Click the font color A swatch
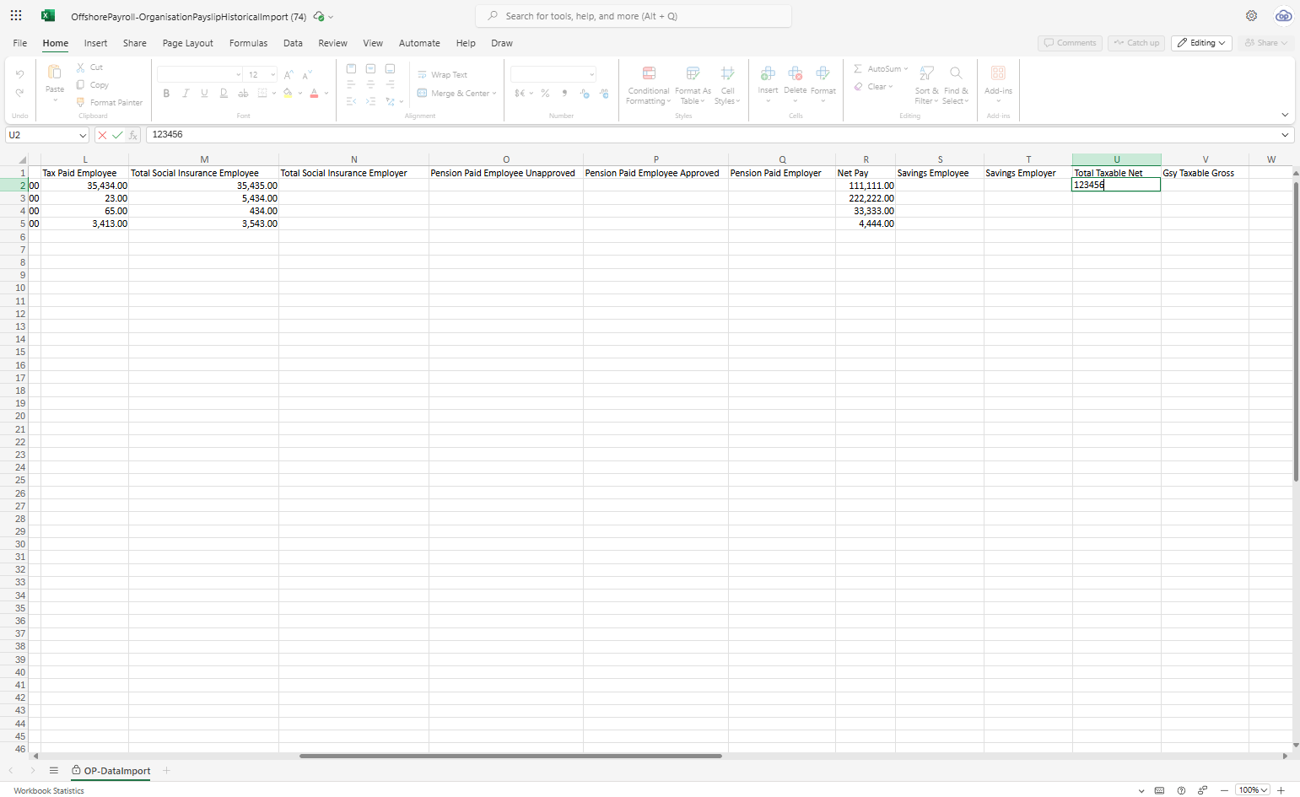This screenshot has width=1300, height=797. pyautogui.click(x=314, y=93)
